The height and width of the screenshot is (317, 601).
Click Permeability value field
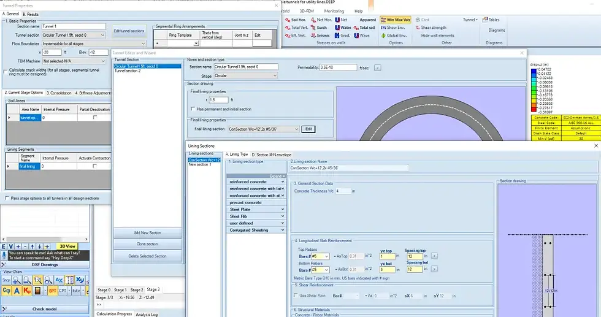click(338, 67)
